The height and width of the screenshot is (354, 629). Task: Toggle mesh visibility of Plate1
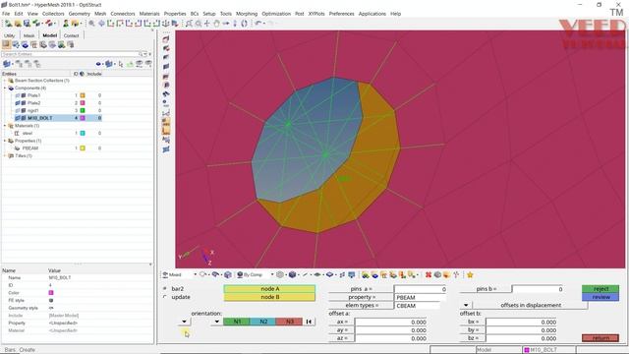(x=24, y=95)
